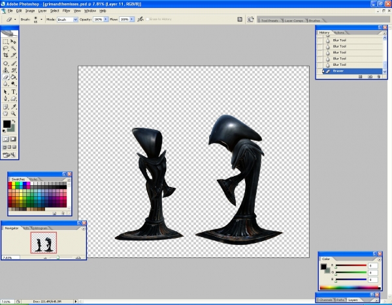Open the Color palette options menu
The height and width of the screenshot is (305, 392).
point(379,259)
